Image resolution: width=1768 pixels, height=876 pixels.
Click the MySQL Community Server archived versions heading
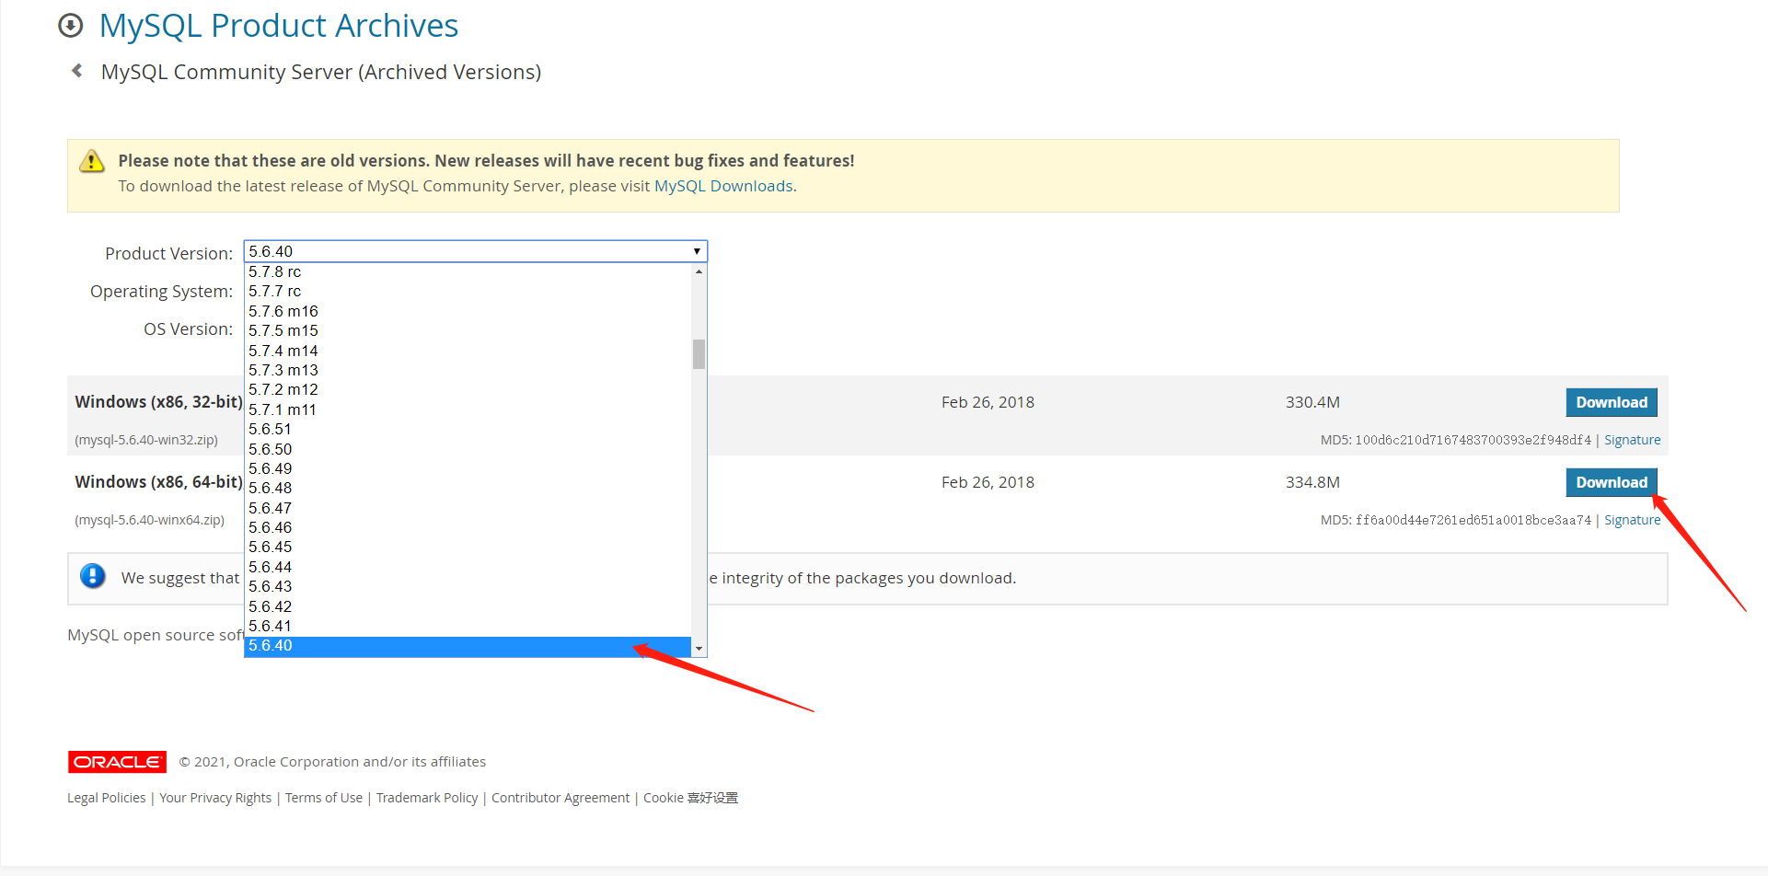[x=321, y=72]
